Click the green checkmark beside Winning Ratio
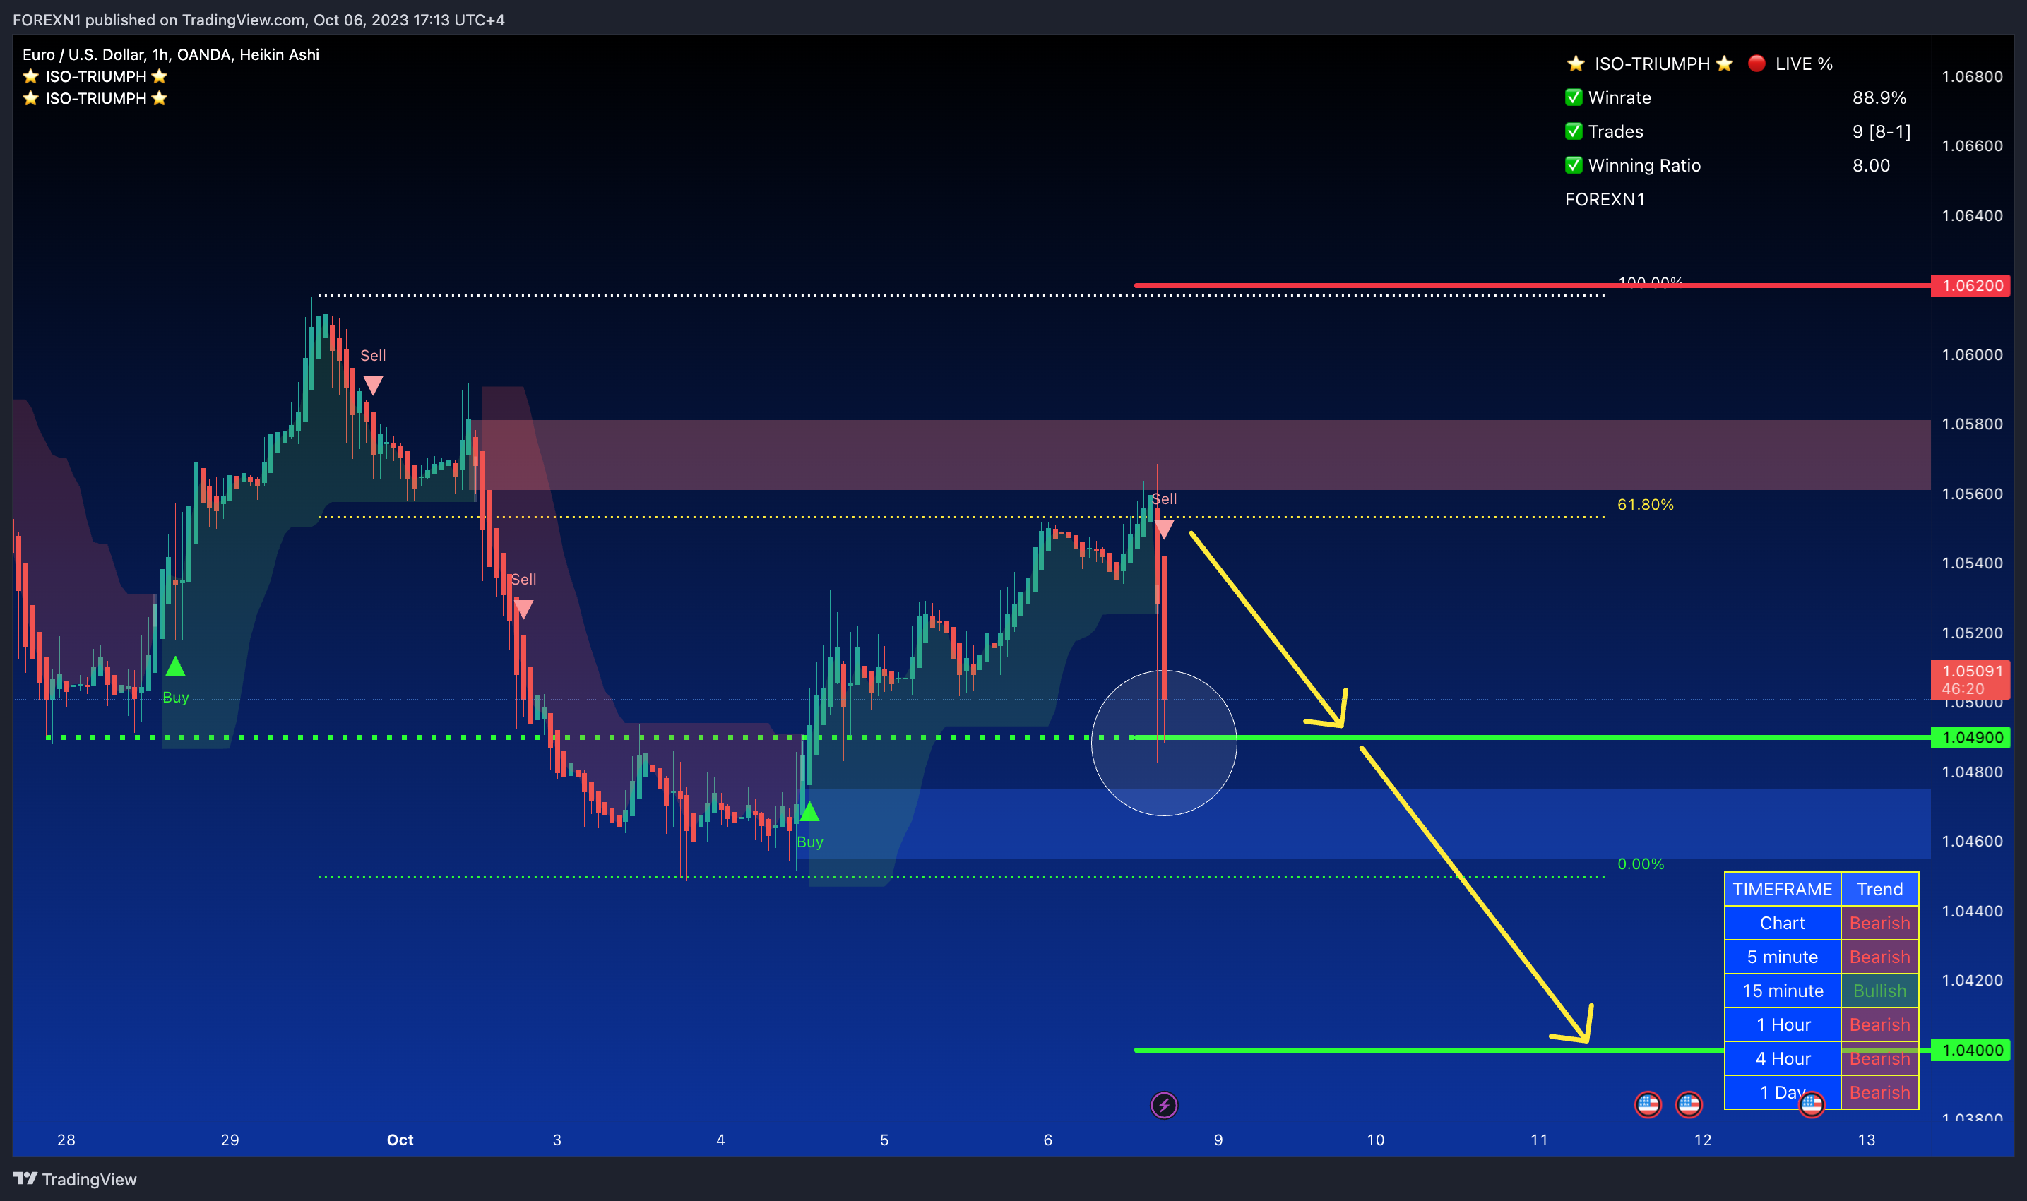The height and width of the screenshot is (1201, 2027). pos(1573,165)
